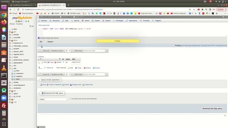Click the Show query box link
Viewport: 228px width, 128px height.
44,25
